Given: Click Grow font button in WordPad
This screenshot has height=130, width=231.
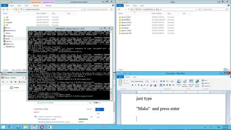Looking at the screenshot, I should (154, 81).
